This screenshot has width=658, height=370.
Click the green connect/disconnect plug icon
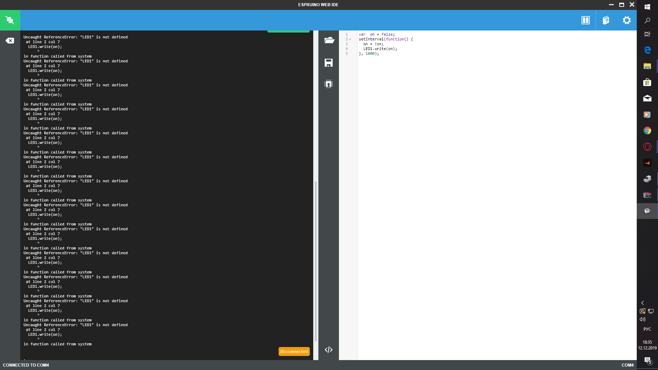tap(10, 20)
